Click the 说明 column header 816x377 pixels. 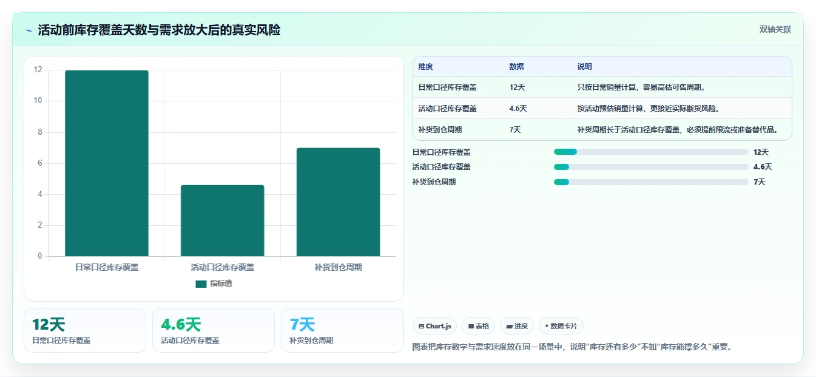pyautogui.click(x=585, y=67)
